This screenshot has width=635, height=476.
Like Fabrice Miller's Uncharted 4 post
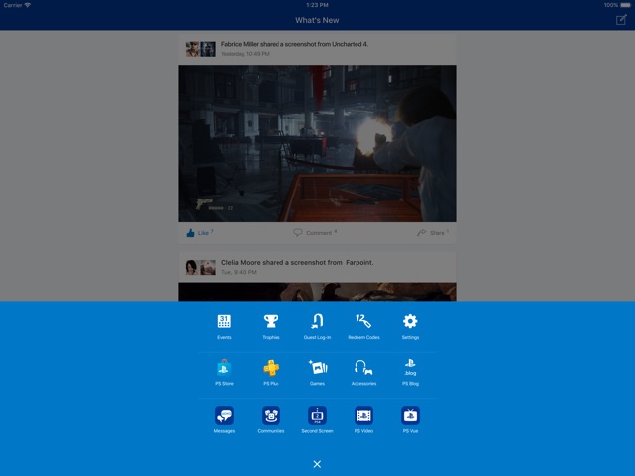[x=199, y=232]
